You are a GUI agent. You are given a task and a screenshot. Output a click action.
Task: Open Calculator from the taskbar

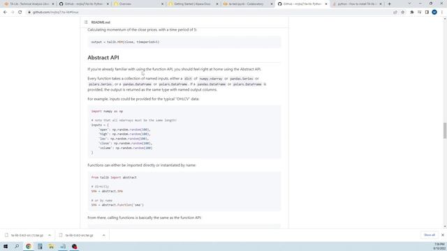40,246
